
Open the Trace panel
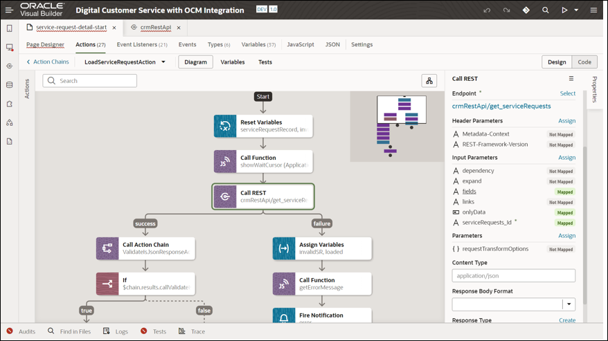(192, 331)
